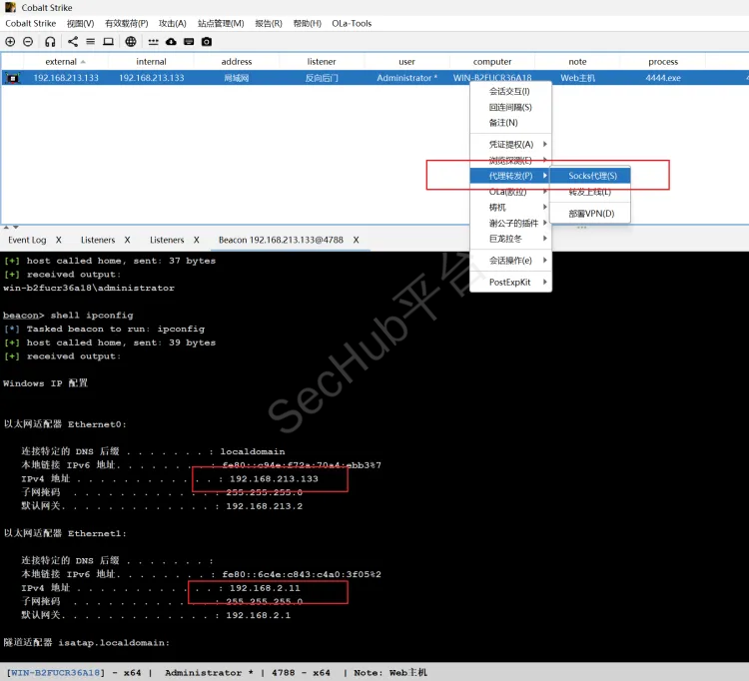Open the 有效载荷(P) menu
Image resolution: width=749 pixels, height=681 pixels.
point(127,23)
